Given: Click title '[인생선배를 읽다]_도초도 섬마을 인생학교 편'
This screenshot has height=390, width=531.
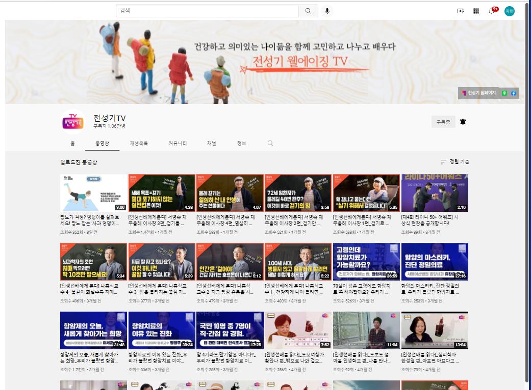Looking at the screenshot, I should pos(362,357).
